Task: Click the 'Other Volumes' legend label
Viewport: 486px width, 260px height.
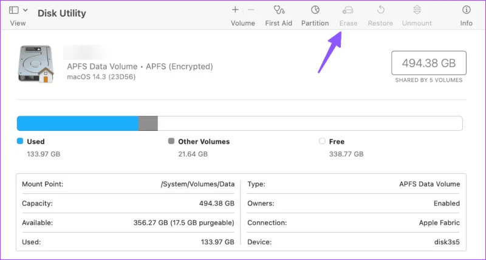Action: [204, 142]
